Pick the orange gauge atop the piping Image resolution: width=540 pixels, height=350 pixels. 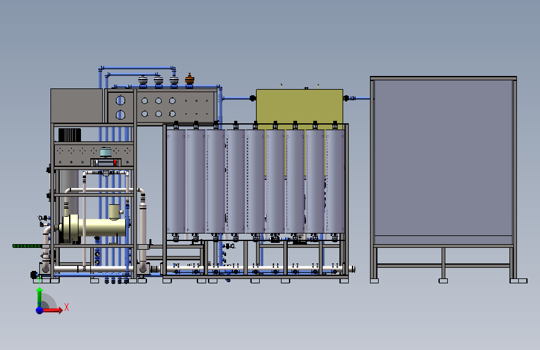coord(189,80)
